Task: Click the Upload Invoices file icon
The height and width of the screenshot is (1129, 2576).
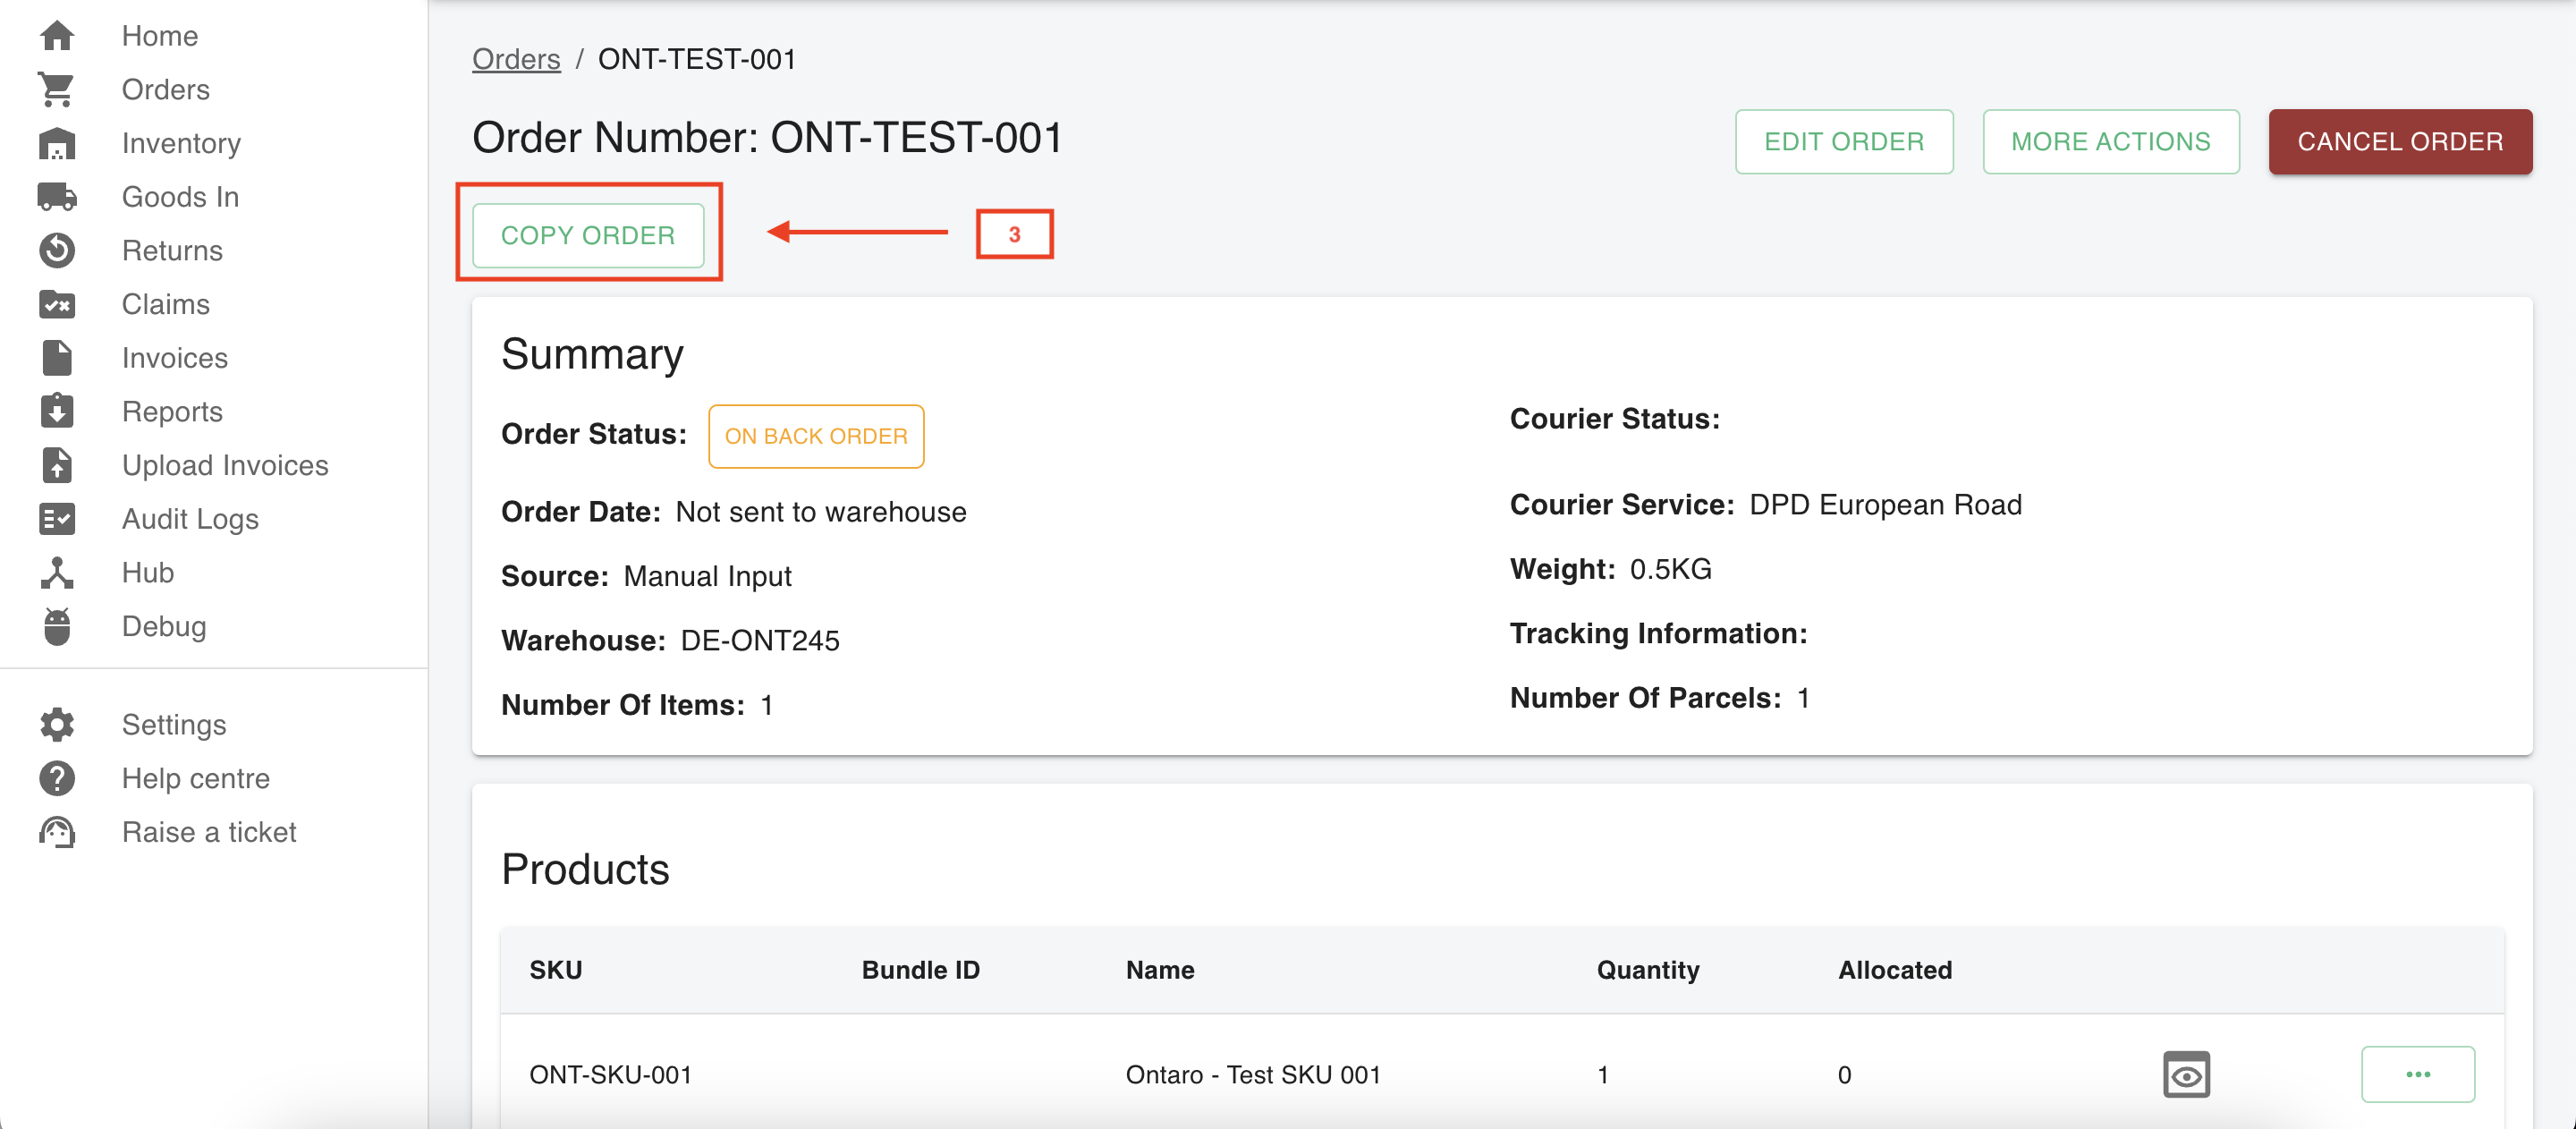Action: [x=57, y=465]
